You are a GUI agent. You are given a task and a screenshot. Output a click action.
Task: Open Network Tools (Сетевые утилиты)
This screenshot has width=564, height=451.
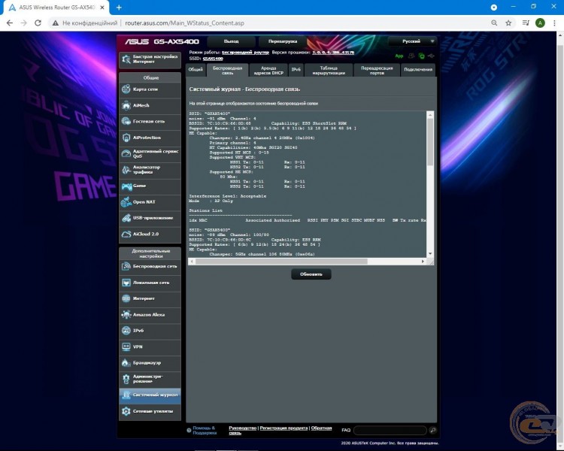[x=150, y=411]
